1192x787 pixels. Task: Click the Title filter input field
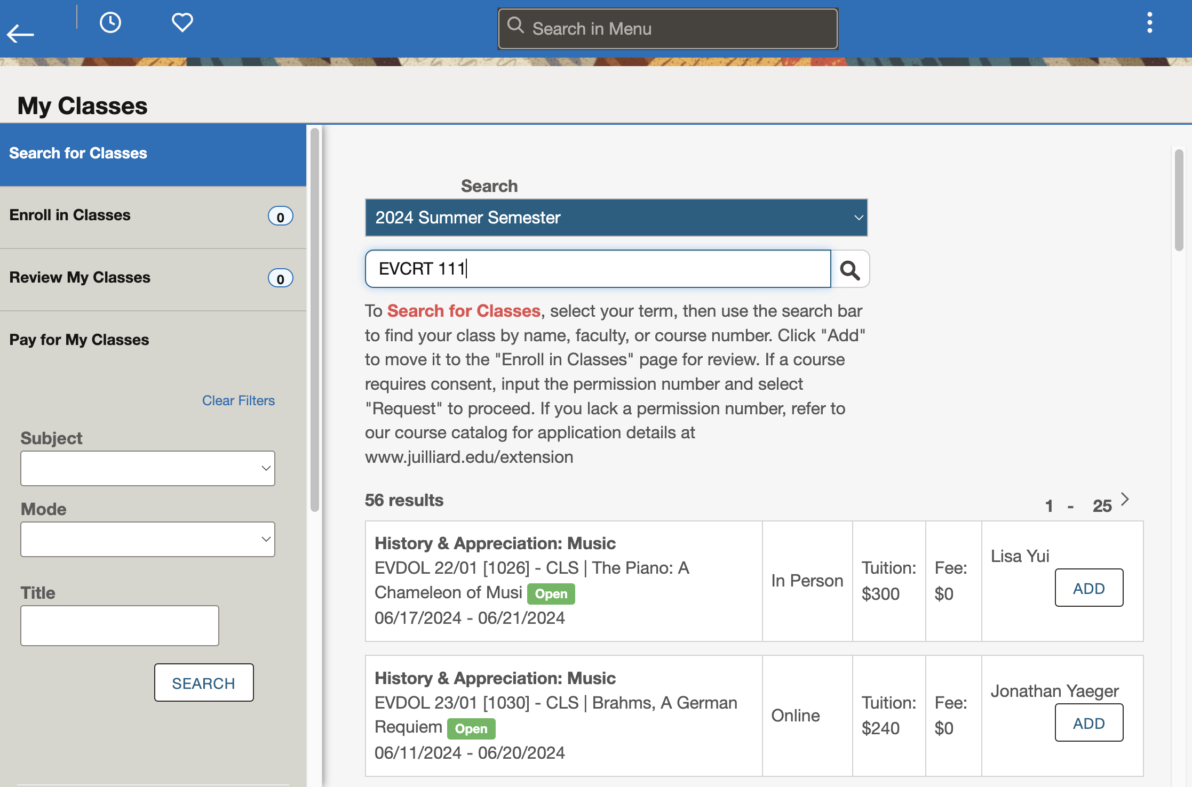click(x=120, y=625)
